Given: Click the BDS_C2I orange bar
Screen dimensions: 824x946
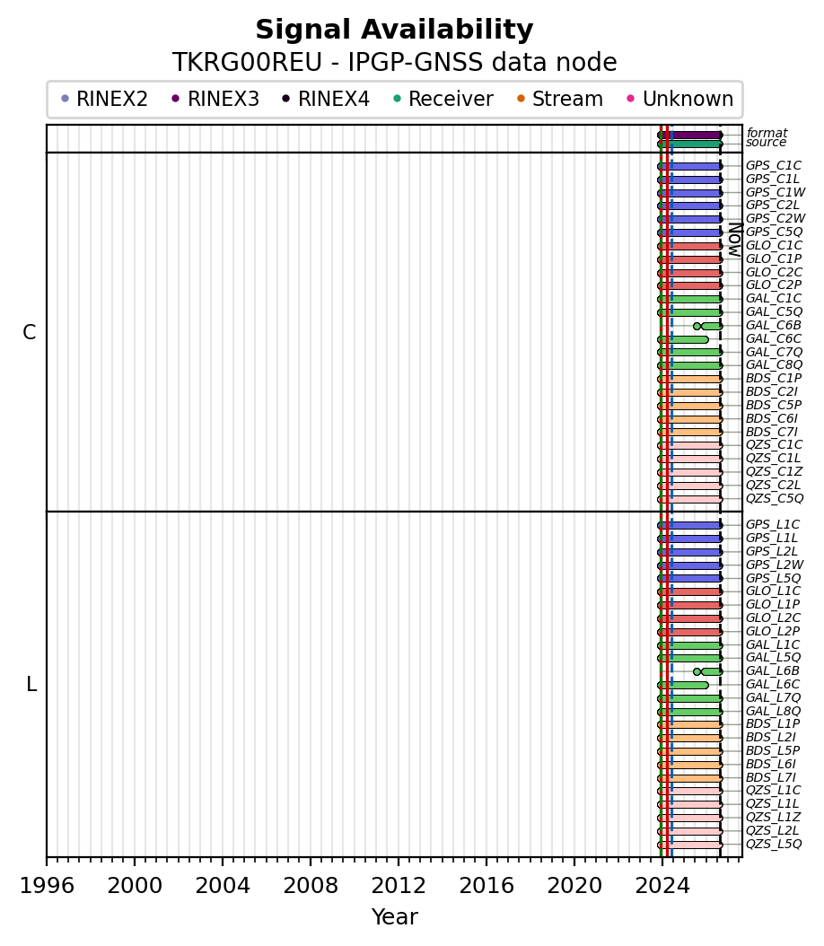Looking at the screenshot, I should 690,393.
